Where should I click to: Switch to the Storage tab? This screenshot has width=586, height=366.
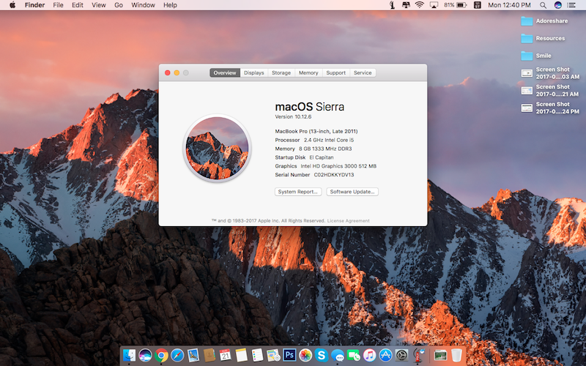pos(281,72)
